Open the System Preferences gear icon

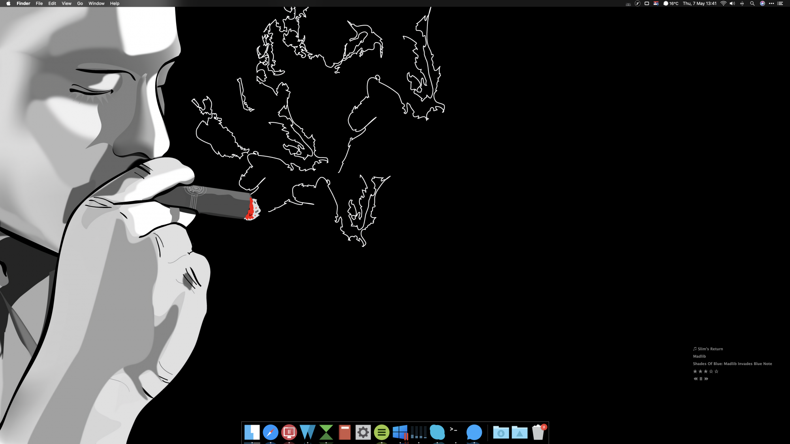tap(363, 432)
